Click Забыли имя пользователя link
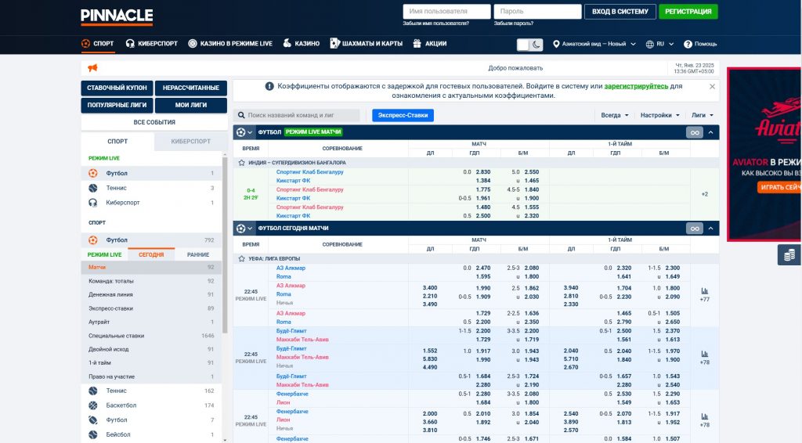The width and height of the screenshot is (802, 443). pos(435,23)
